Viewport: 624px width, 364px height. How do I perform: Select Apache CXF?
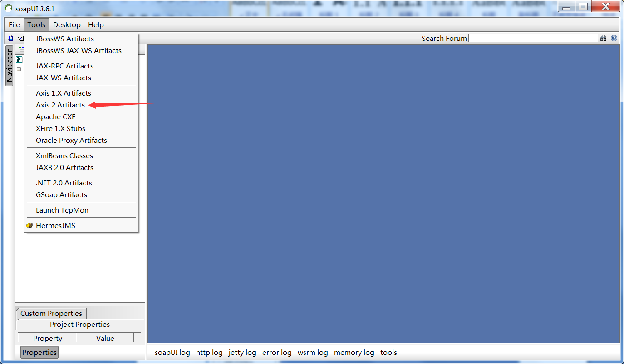tap(81, 116)
